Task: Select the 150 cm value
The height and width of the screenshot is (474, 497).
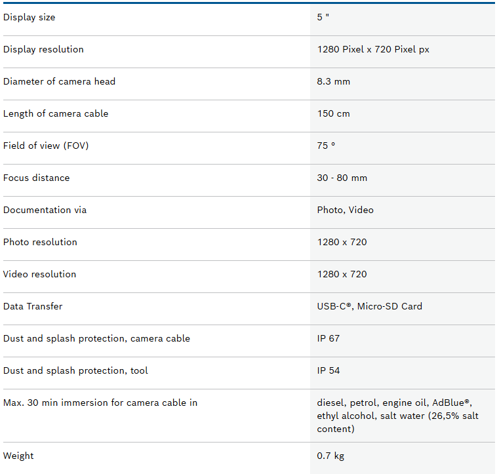Action: click(x=334, y=114)
